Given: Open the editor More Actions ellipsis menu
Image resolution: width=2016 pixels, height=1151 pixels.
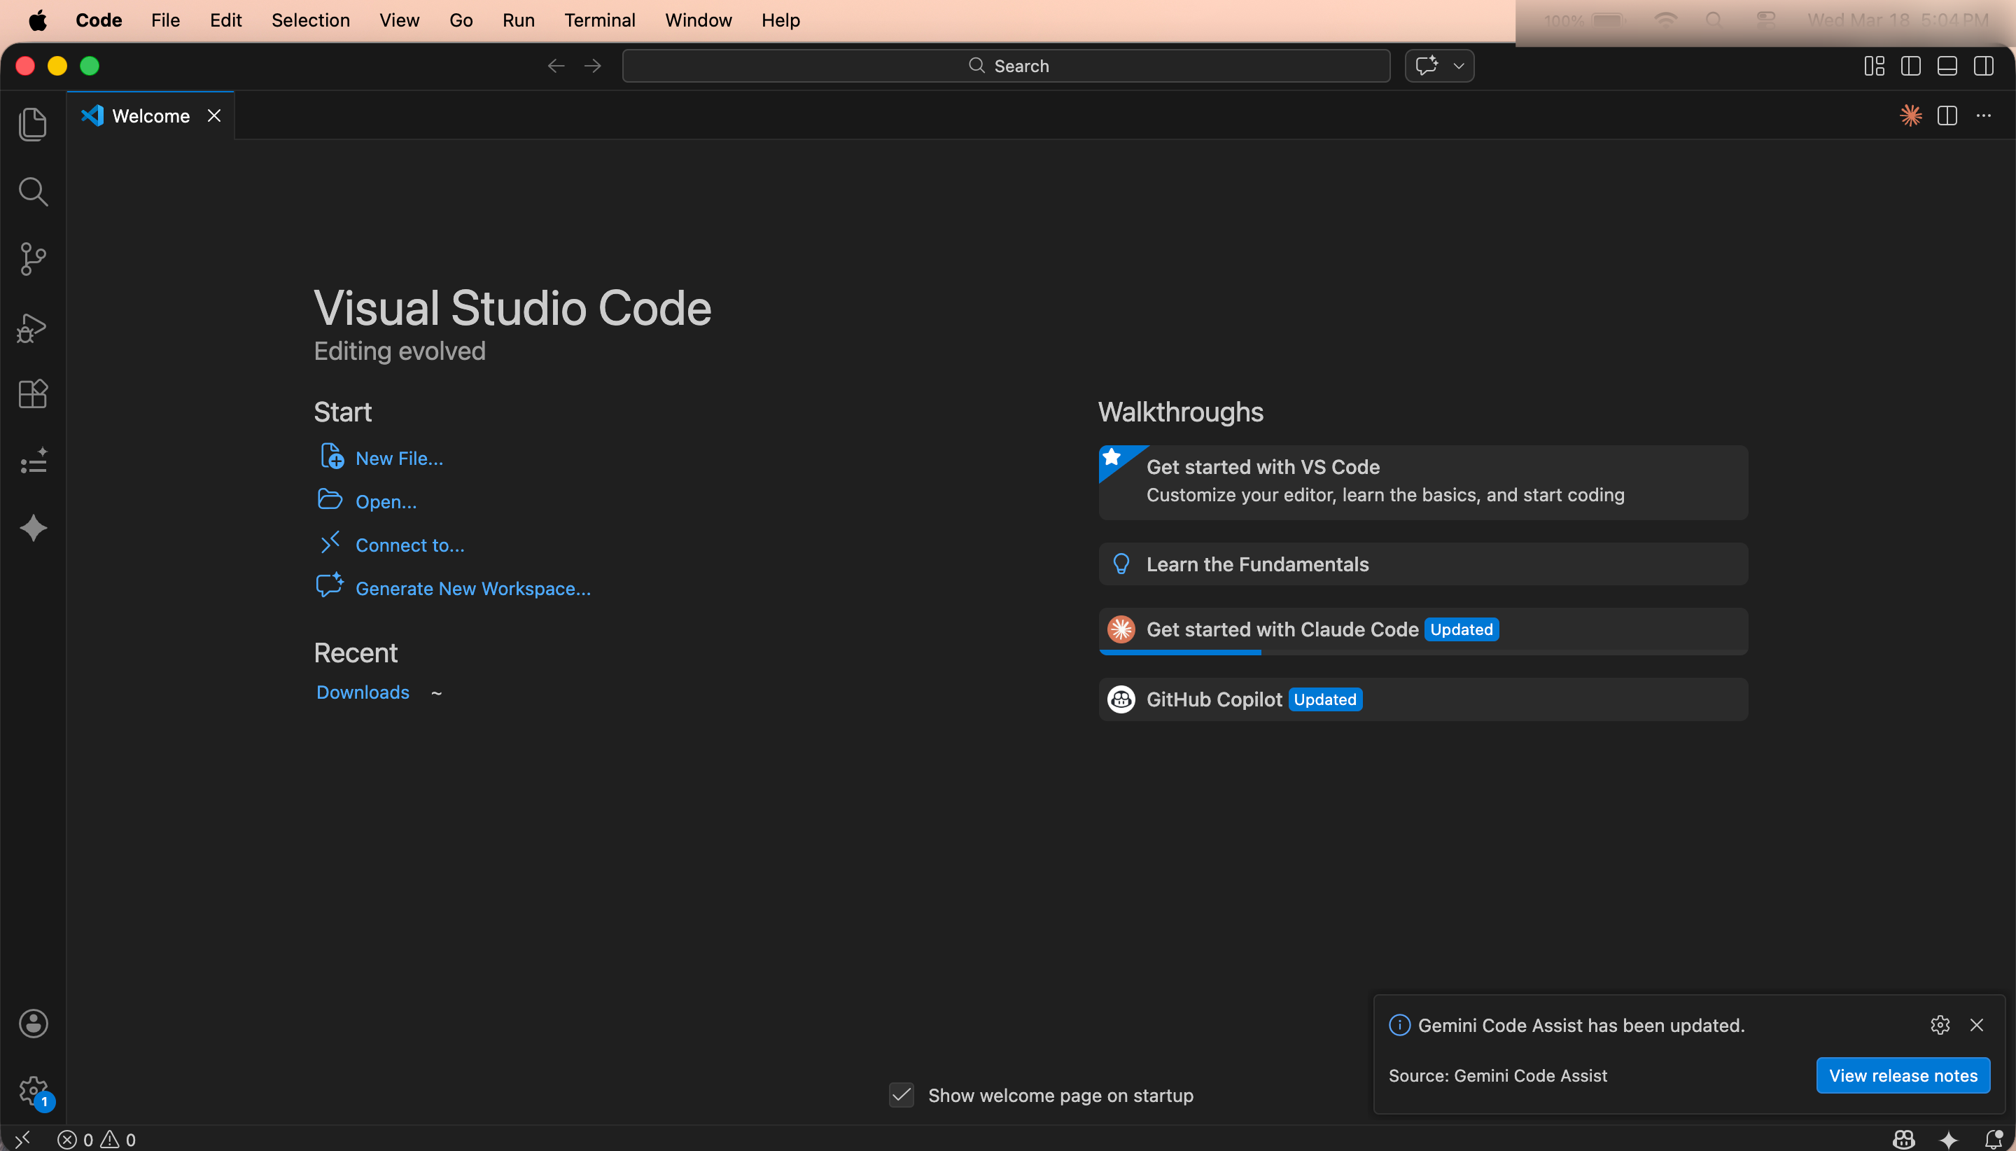Looking at the screenshot, I should (1983, 116).
